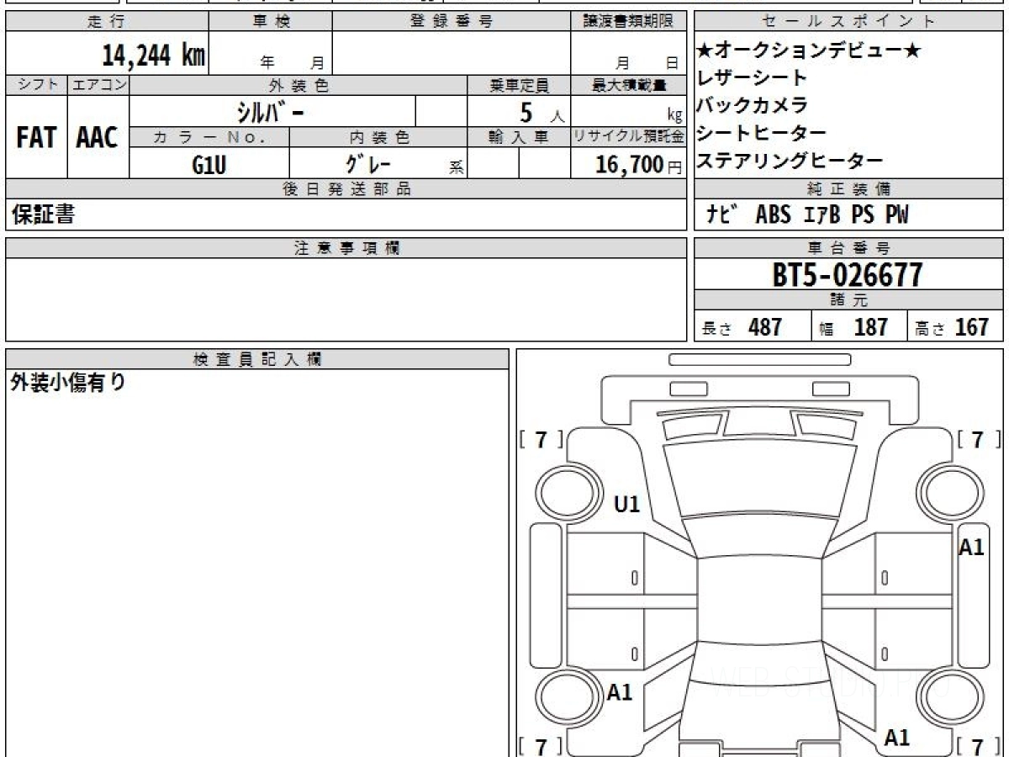Select the 保証書 entry
Viewport: 1009px width, 757px height.
click(x=43, y=214)
